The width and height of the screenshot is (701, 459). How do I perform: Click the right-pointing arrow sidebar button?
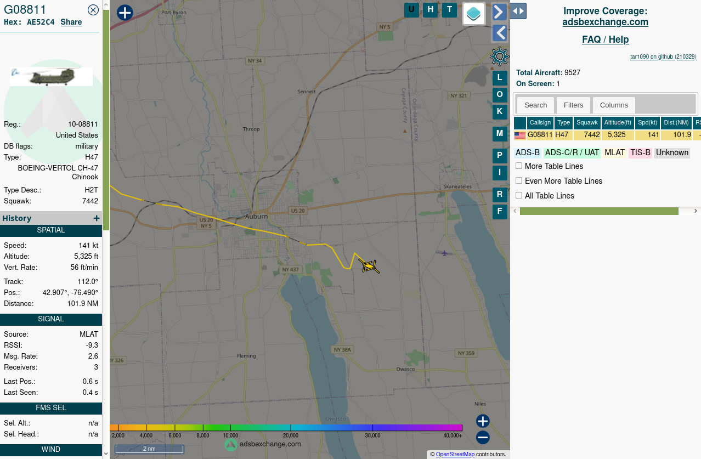tap(499, 12)
